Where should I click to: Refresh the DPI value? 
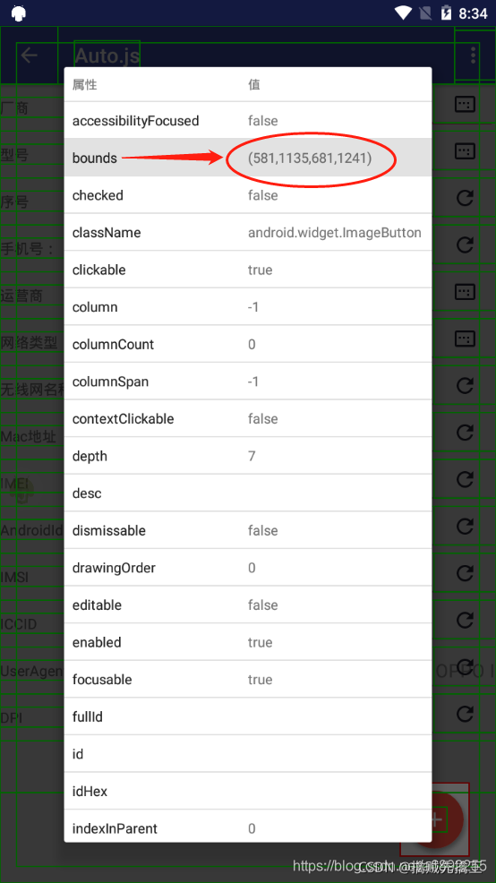point(465,714)
